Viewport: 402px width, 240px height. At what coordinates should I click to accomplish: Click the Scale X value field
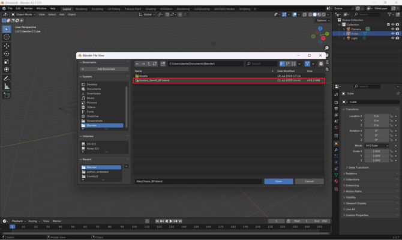pos(376,151)
